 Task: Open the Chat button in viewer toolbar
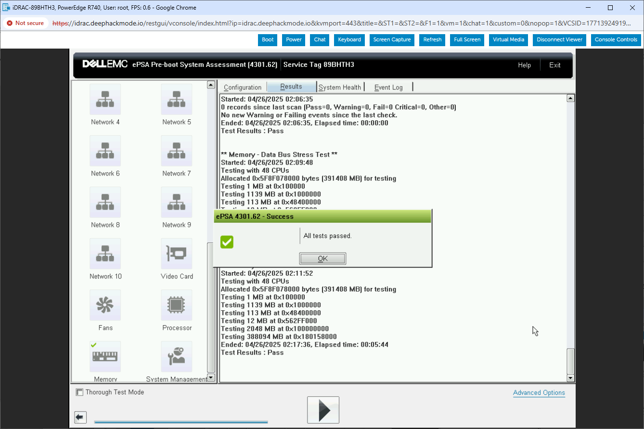coord(320,40)
